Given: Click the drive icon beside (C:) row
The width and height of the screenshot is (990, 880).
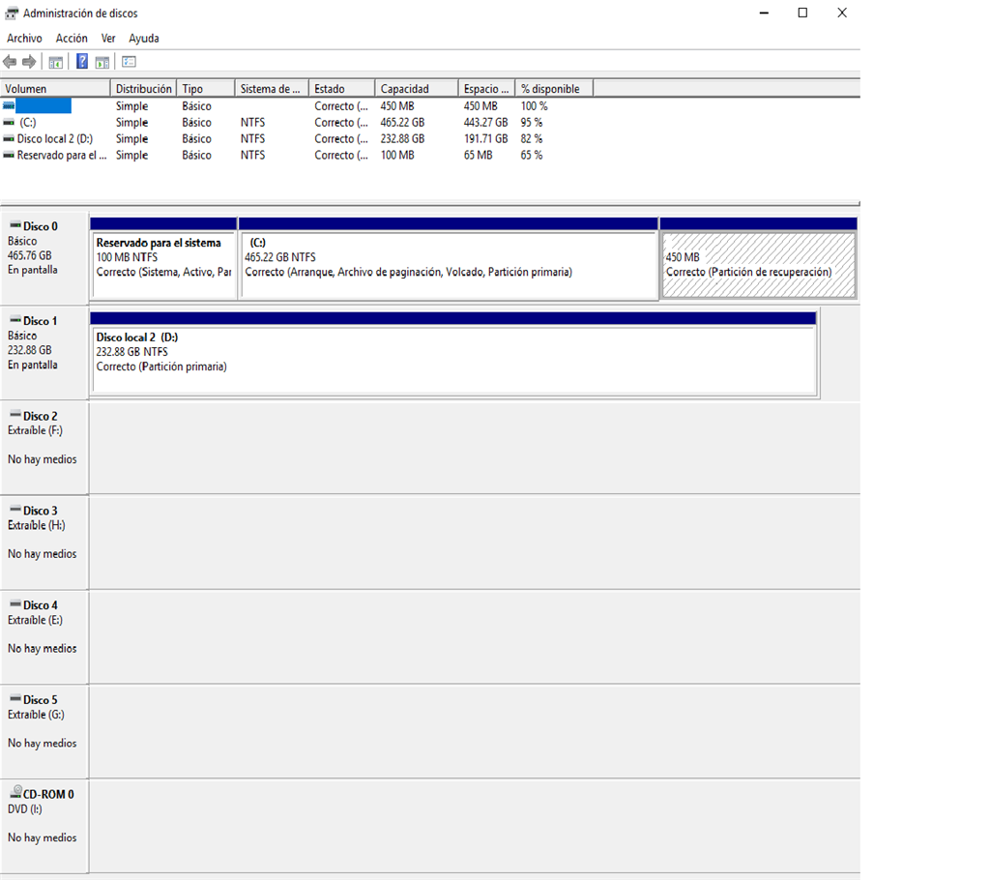Looking at the screenshot, I should [8, 123].
